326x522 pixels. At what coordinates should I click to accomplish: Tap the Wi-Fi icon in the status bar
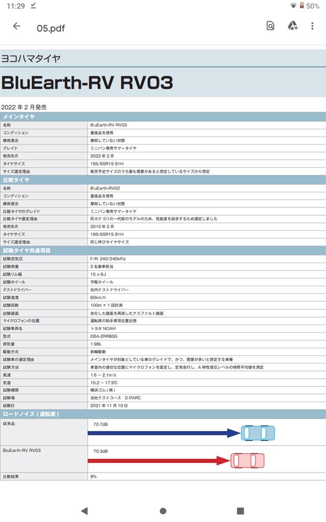coord(293,6)
